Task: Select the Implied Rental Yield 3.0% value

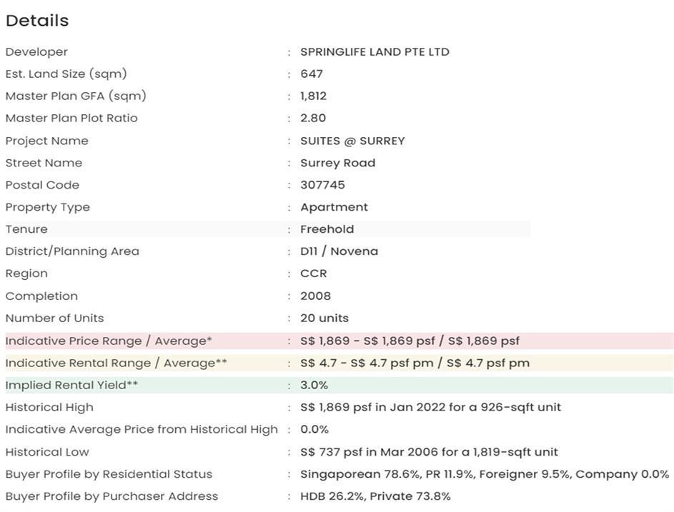Action: pos(314,385)
